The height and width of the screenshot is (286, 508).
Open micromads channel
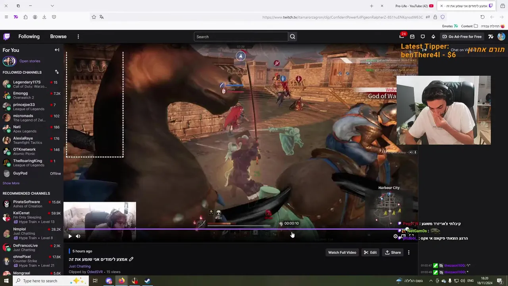[32, 118]
